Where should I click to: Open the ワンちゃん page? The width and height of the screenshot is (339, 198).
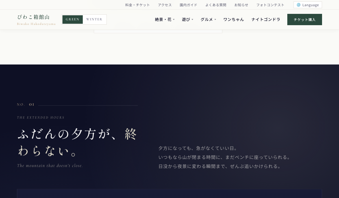pos(234,20)
